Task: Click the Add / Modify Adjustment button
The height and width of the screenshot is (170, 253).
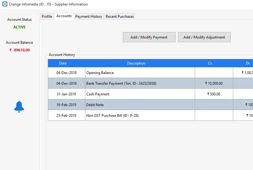Action: point(204,37)
